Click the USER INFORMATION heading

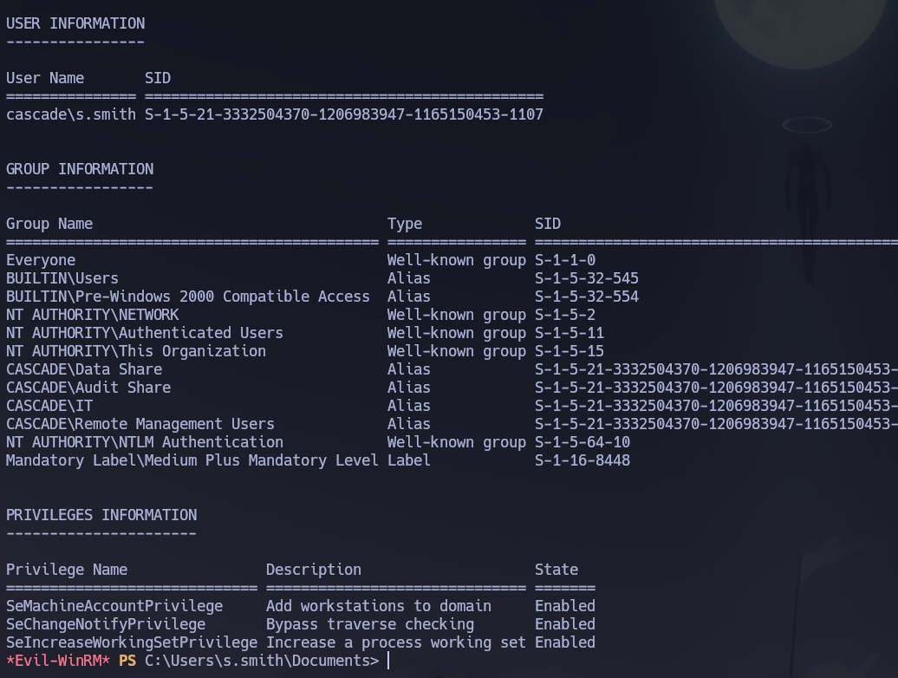[x=75, y=23]
